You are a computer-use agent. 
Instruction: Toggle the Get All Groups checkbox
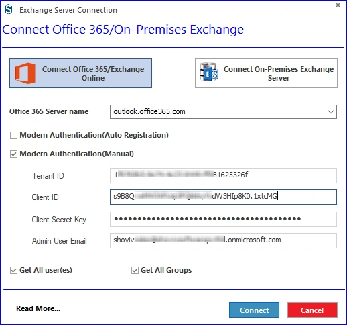tap(135, 270)
